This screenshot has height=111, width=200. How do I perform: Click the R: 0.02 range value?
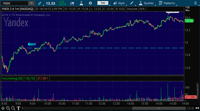pyautogui.click(x=120, y=9)
